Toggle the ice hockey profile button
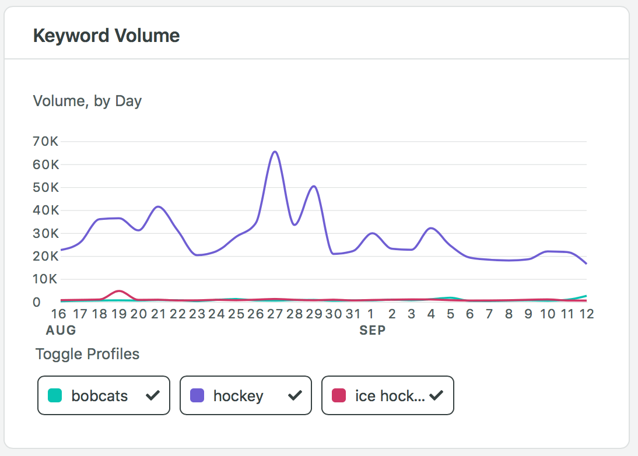Image resolution: width=638 pixels, height=456 pixels. tap(387, 396)
